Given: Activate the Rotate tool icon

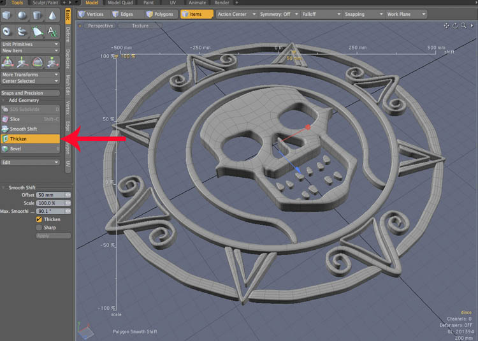Looking at the screenshot, I should pos(37,62).
